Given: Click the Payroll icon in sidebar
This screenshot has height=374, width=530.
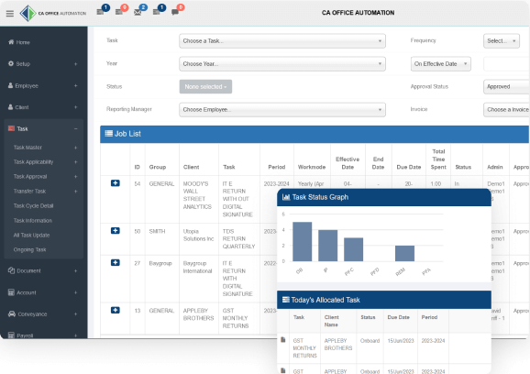Looking at the screenshot, I should pos(11,335).
